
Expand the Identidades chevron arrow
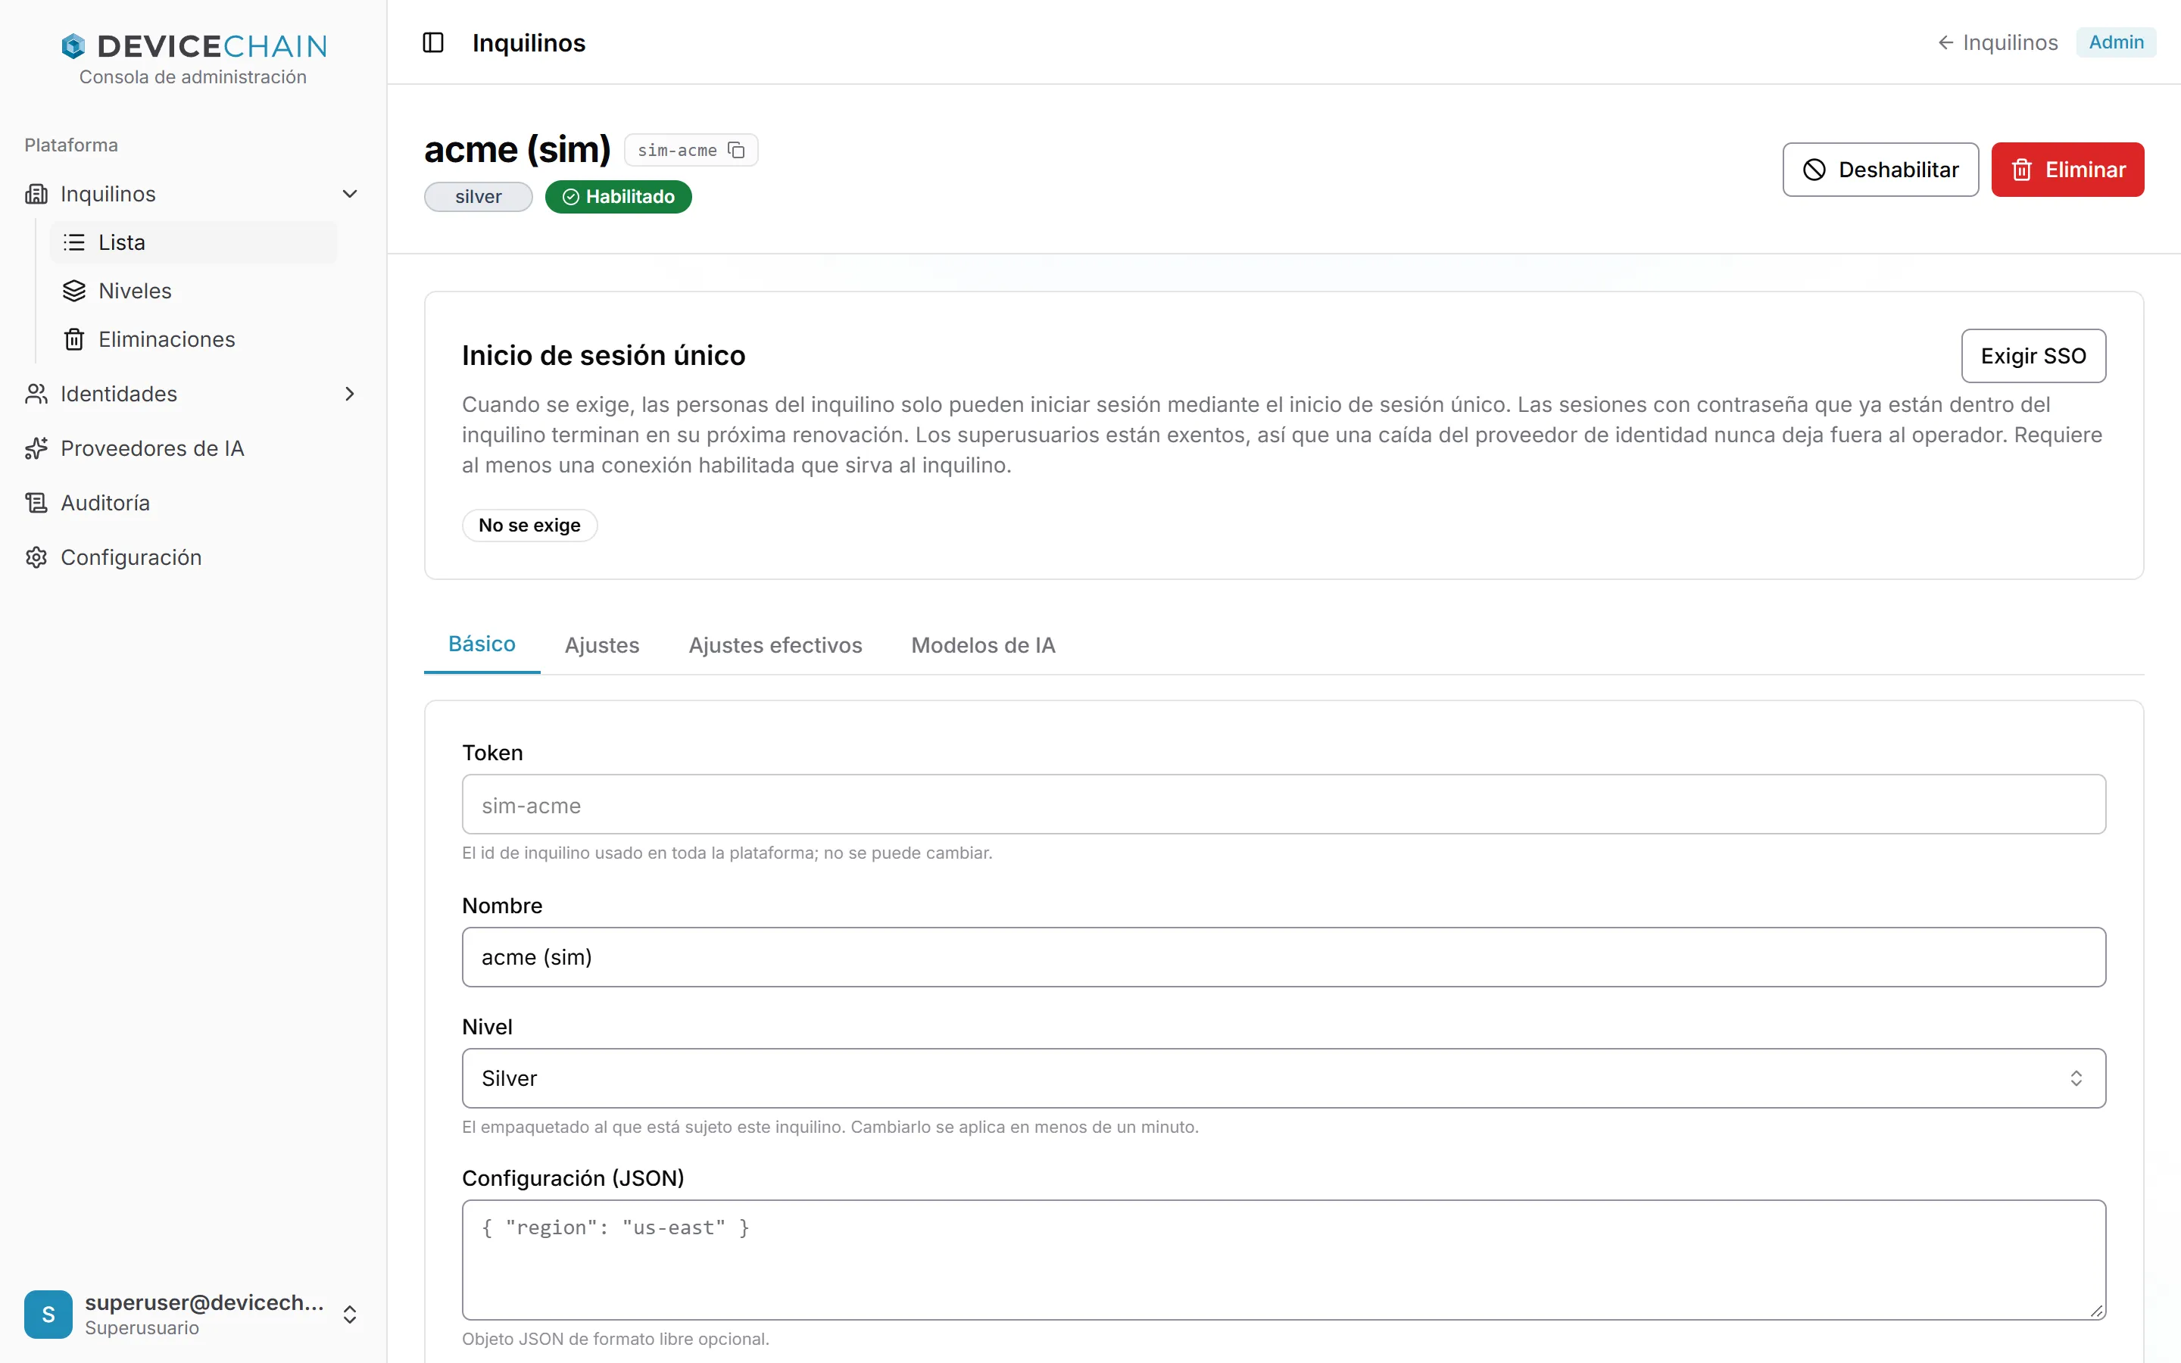click(350, 394)
